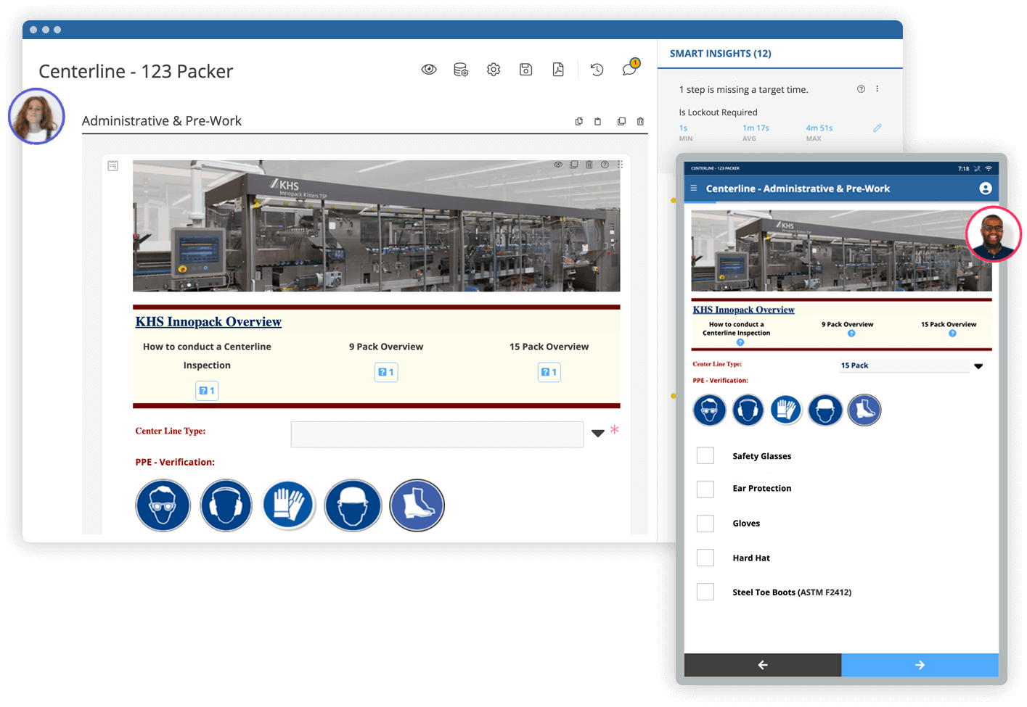Open attachment badge under 15 Pack Overview
The width and height of the screenshot is (1027, 707).
(x=549, y=372)
